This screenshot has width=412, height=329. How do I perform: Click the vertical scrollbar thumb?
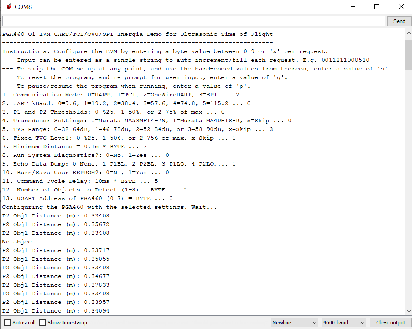pyautogui.click(x=409, y=55)
